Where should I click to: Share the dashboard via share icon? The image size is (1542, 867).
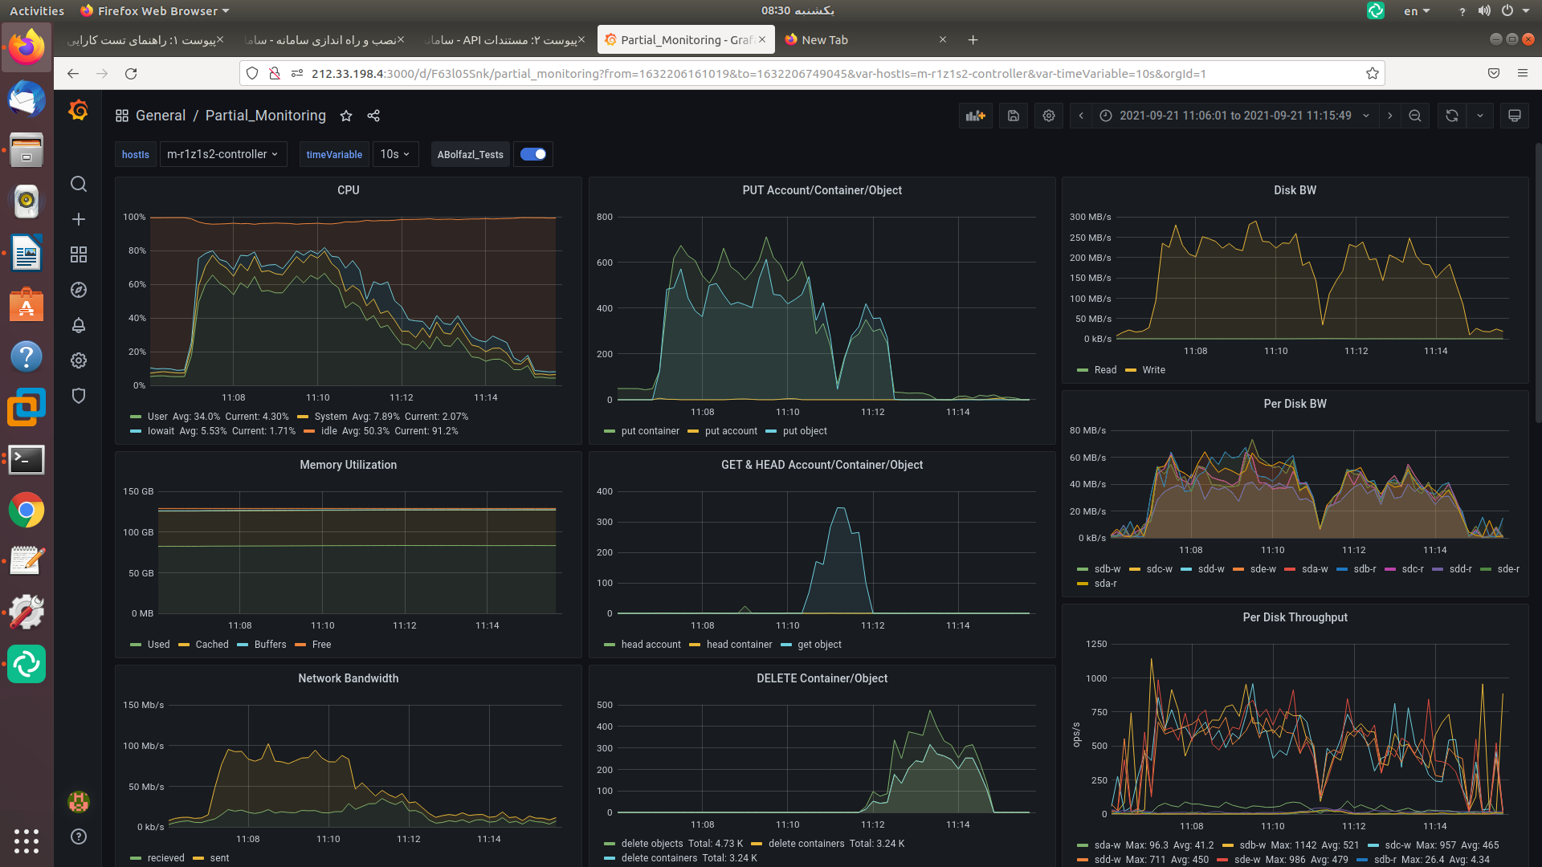373,116
